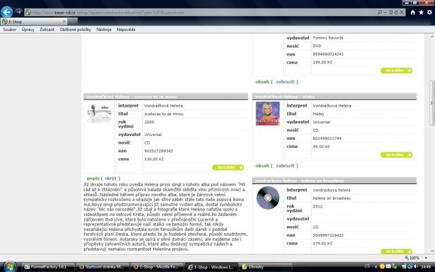Screen dimensions: 435x272
Task: Go back with the browser Back arrow
Action: 7,12
